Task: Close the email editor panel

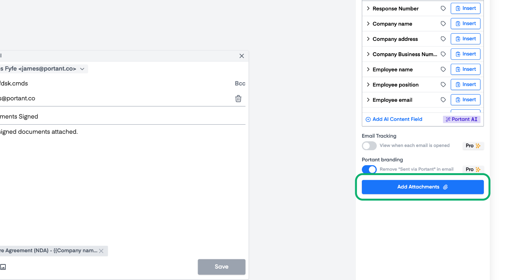Action: coord(242,56)
